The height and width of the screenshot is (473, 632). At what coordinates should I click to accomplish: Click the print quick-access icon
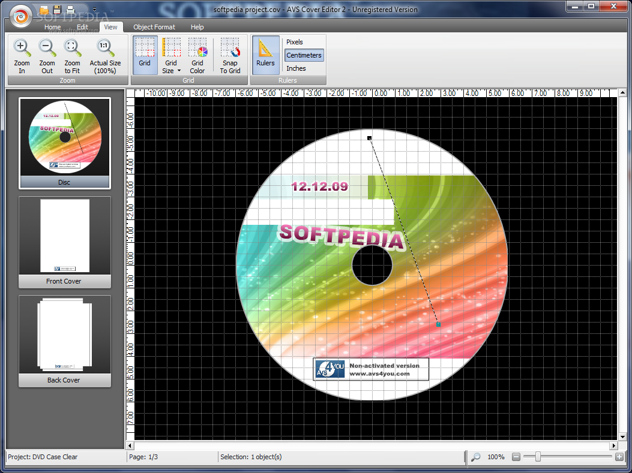coord(71,9)
